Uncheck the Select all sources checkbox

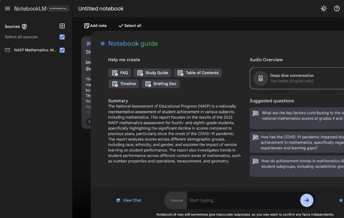(62, 37)
